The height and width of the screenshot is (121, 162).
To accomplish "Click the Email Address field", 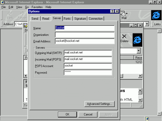I will click(x=85, y=41).
